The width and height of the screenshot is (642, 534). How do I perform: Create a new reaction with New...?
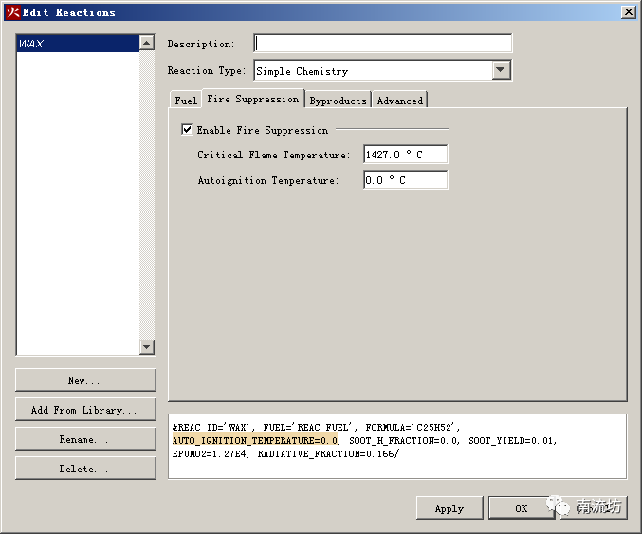(85, 380)
